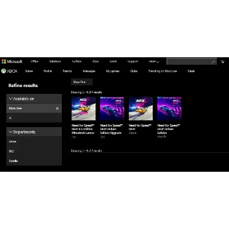
Task: Open the Office menu item
Action: coord(34,61)
